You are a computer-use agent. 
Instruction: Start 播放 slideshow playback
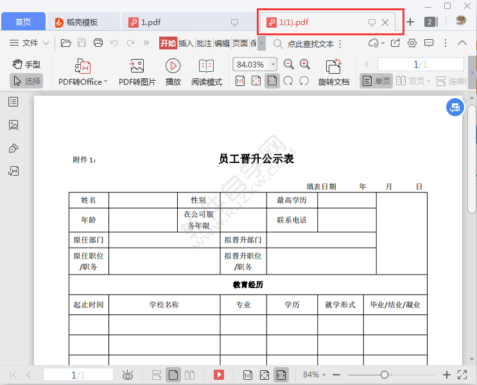click(x=173, y=73)
